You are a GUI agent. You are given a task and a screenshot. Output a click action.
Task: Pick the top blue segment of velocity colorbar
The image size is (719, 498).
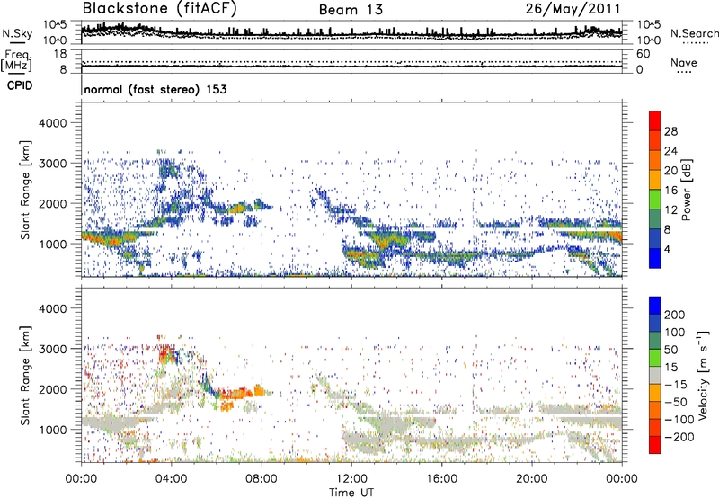pyautogui.click(x=655, y=306)
